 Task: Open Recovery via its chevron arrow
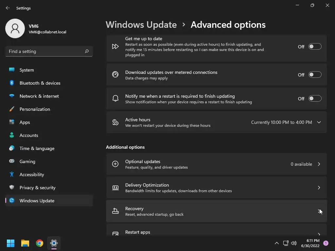coord(319,211)
